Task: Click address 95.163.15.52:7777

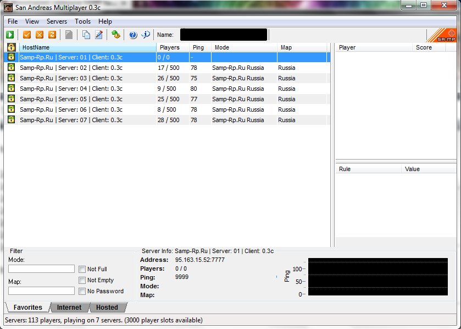Action: click(200, 260)
